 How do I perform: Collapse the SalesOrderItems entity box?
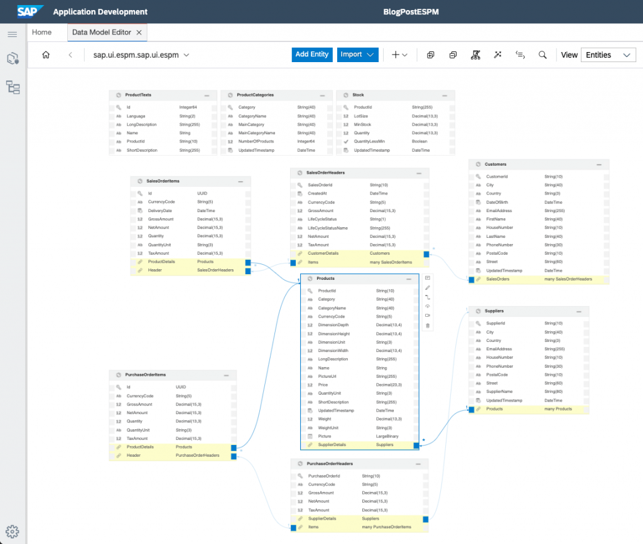point(240,181)
